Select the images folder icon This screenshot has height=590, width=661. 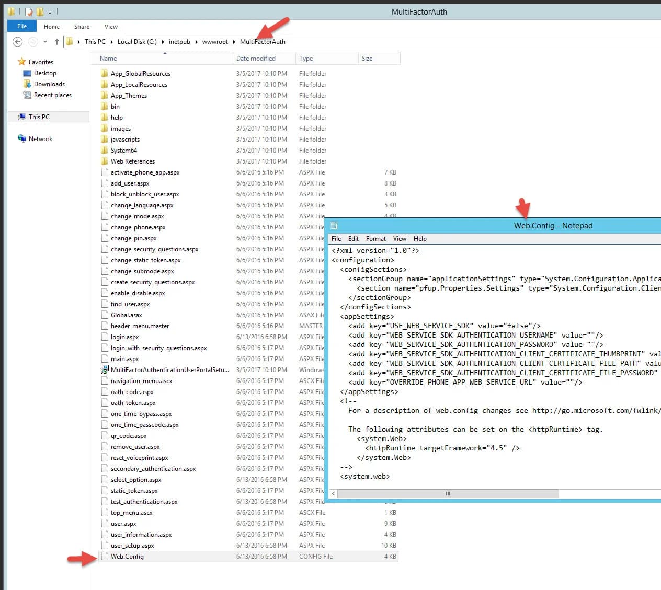105,129
